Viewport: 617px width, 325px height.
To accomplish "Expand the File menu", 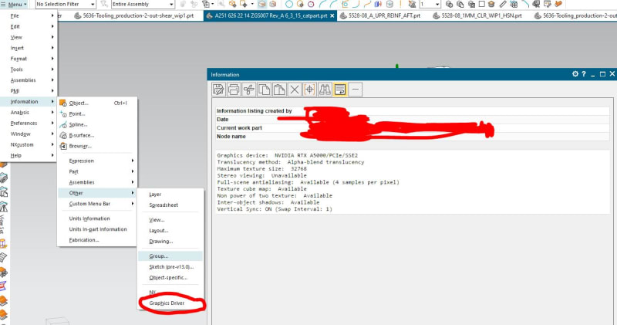I will 29,15.
